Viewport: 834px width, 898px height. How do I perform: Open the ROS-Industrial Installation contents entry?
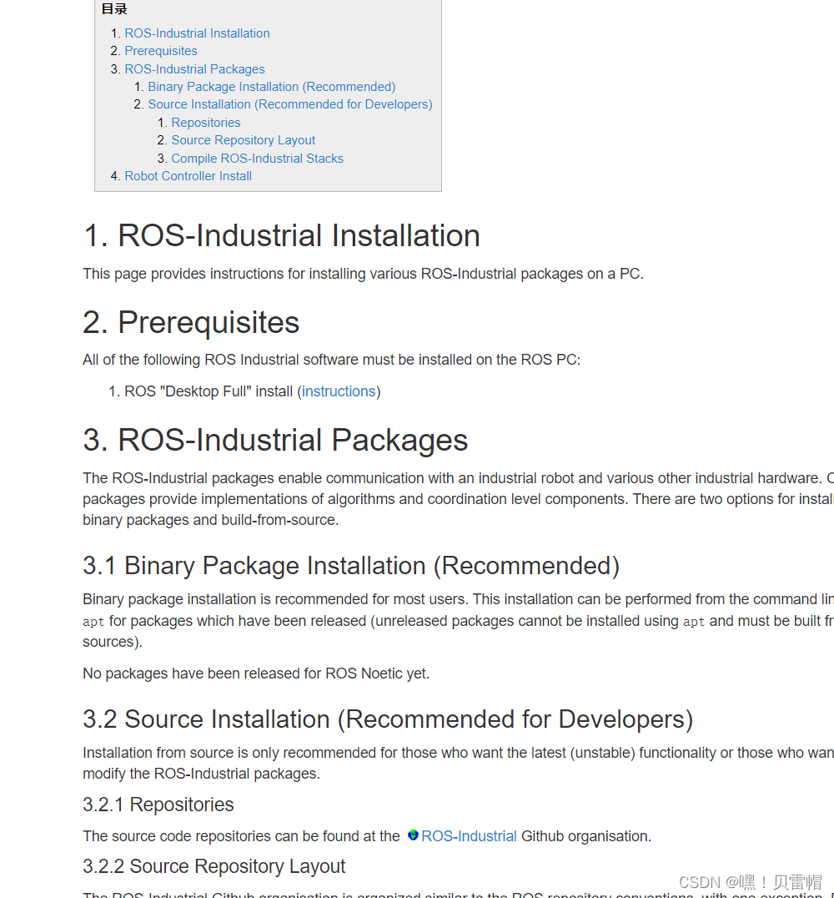(197, 33)
